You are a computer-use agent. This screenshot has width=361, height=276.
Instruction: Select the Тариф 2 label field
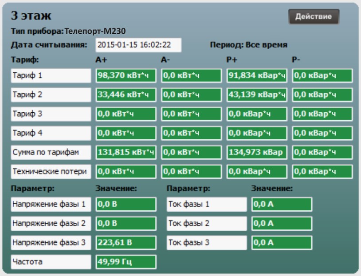pyautogui.click(x=51, y=95)
